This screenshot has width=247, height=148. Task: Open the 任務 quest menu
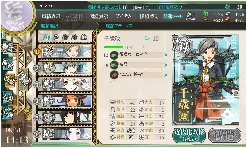(x=173, y=16)
